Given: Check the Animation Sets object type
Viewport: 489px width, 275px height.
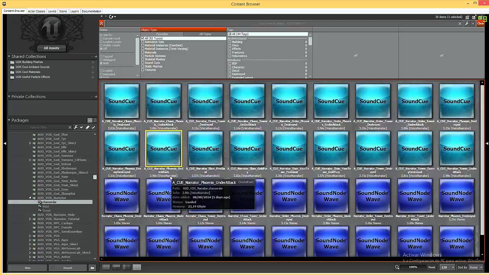Looking at the screenshot, I should tap(143, 42).
